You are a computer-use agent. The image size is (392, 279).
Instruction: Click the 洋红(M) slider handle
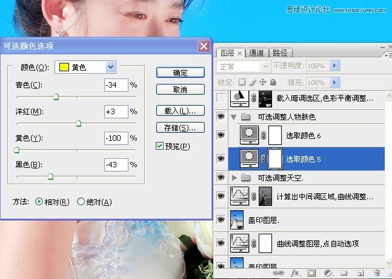(79, 123)
